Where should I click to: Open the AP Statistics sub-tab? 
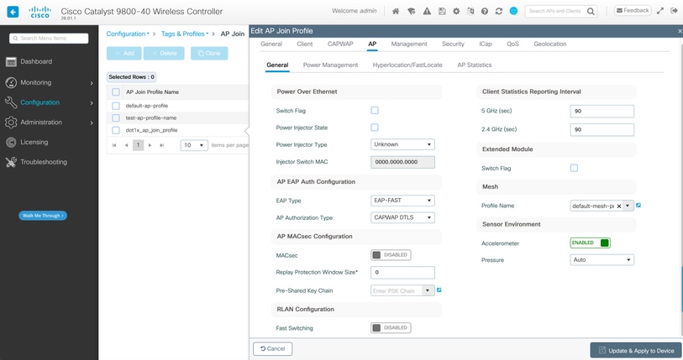(475, 65)
